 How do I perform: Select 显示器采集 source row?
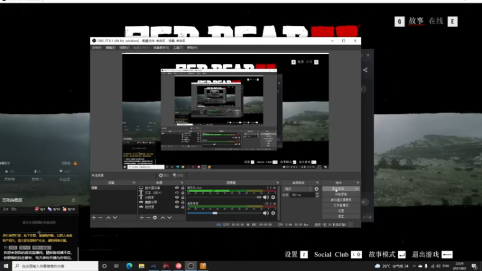(161, 188)
